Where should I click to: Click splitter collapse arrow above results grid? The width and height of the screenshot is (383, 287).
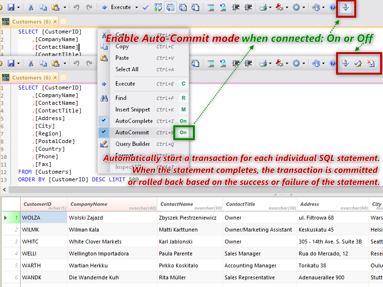[x=276, y=195]
